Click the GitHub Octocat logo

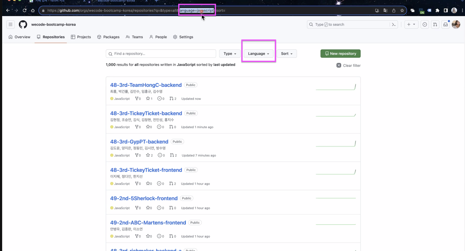(x=23, y=24)
